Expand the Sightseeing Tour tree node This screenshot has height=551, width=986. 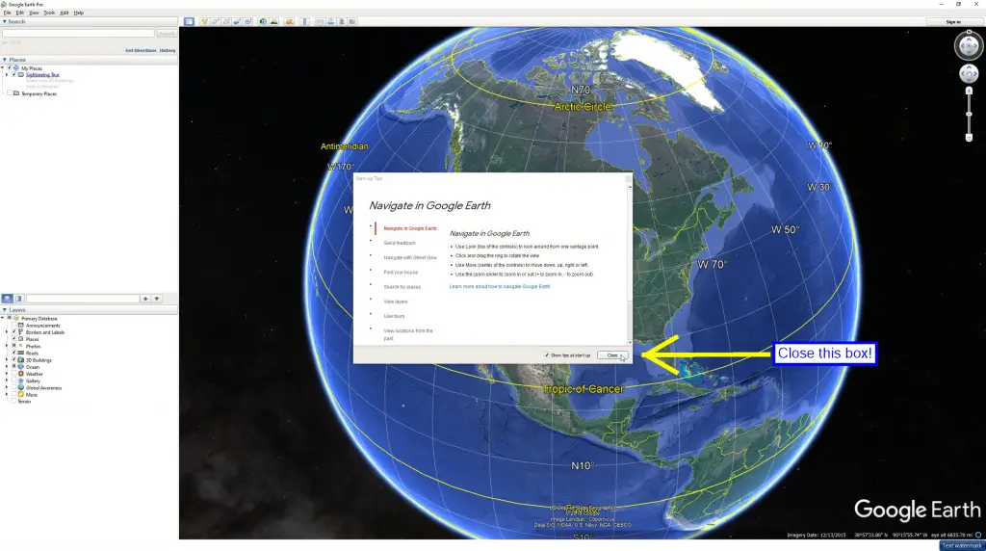[x=7, y=74]
